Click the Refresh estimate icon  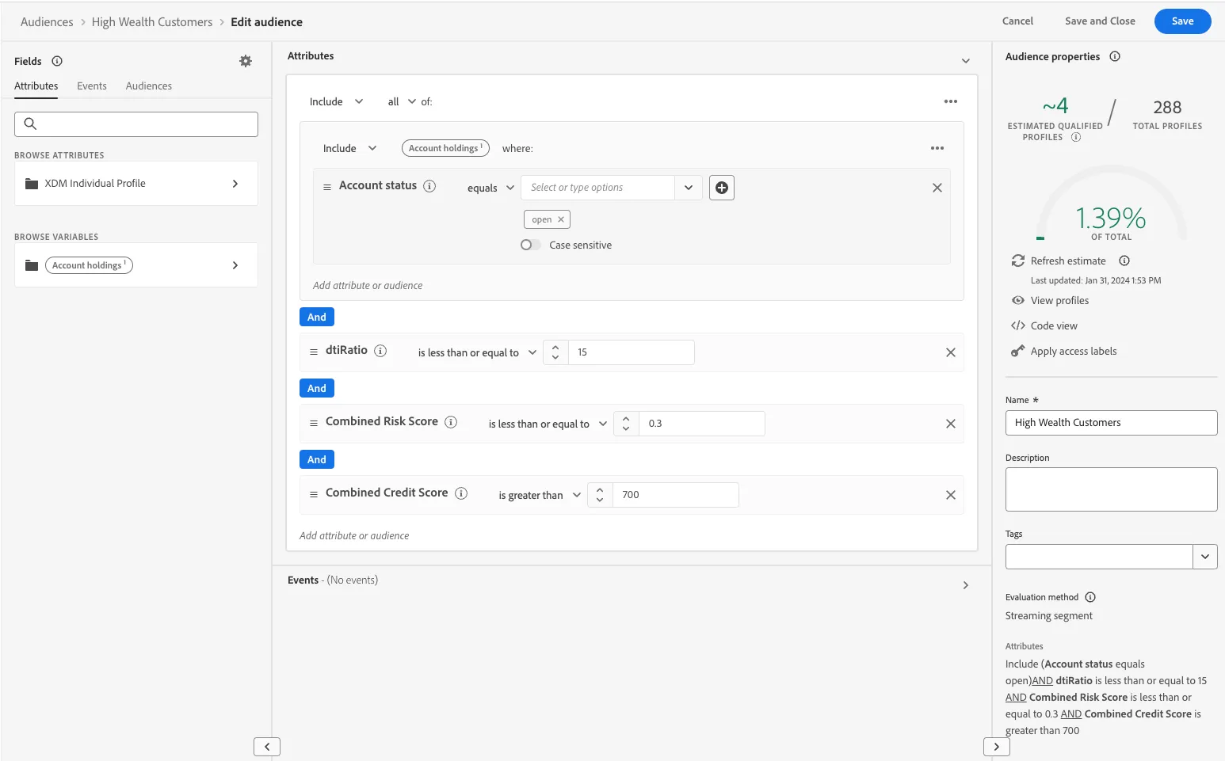1018,261
